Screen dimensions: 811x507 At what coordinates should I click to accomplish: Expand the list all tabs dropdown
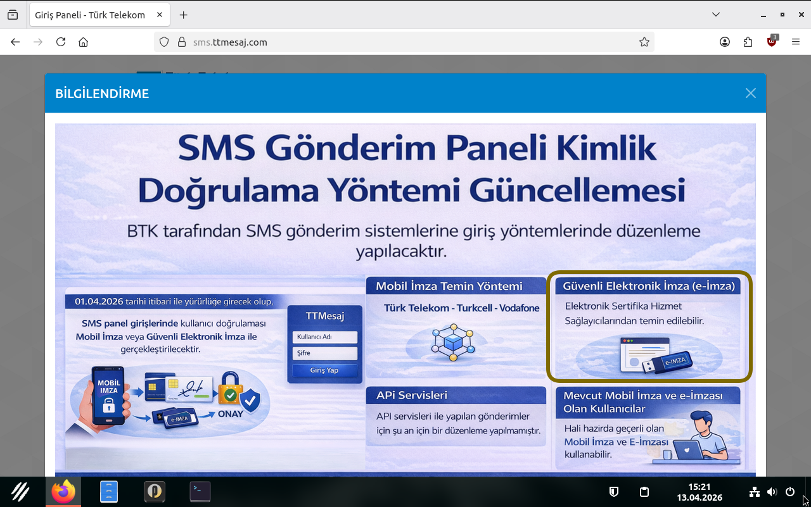tap(716, 15)
